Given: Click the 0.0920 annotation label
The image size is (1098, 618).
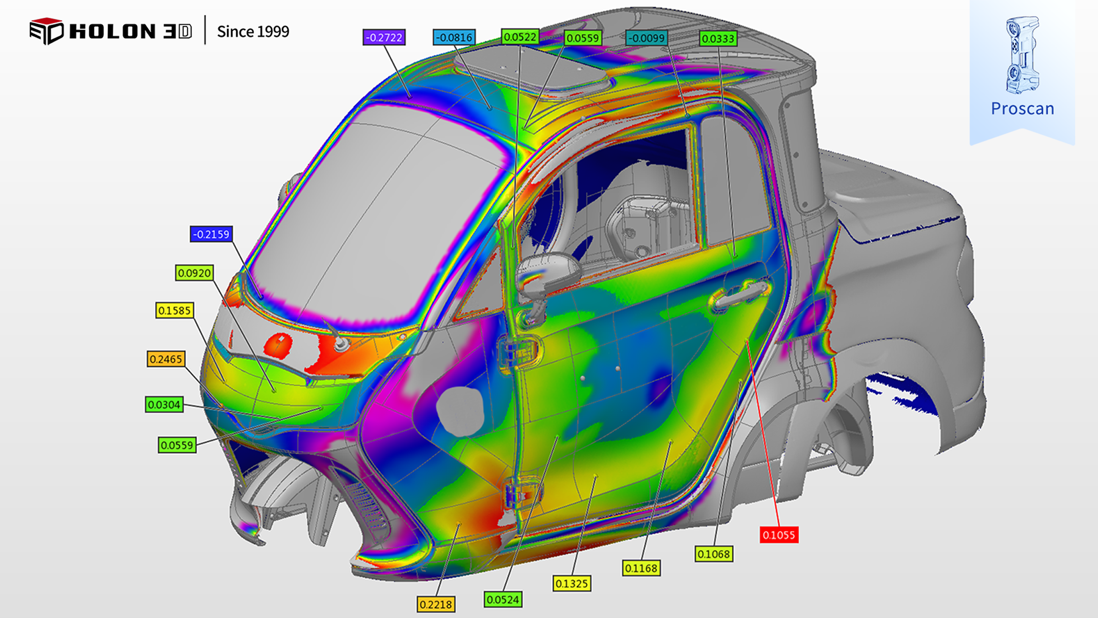Looking at the screenshot, I should tap(194, 273).
